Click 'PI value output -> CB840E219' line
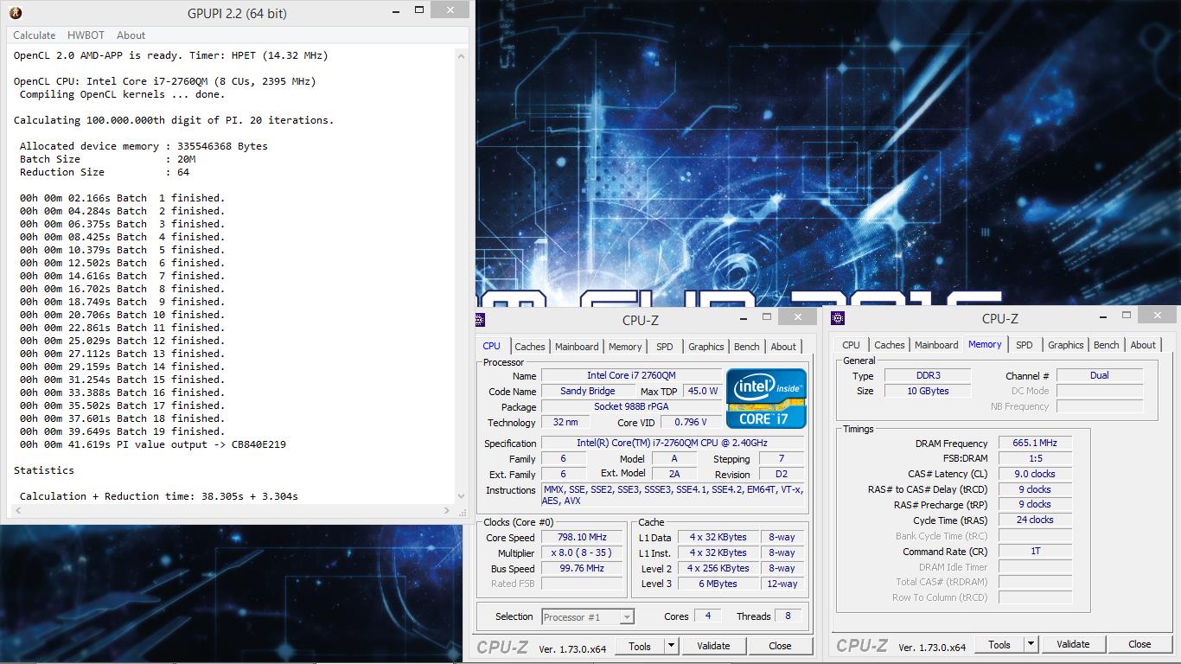1181x664 pixels. coord(153,444)
